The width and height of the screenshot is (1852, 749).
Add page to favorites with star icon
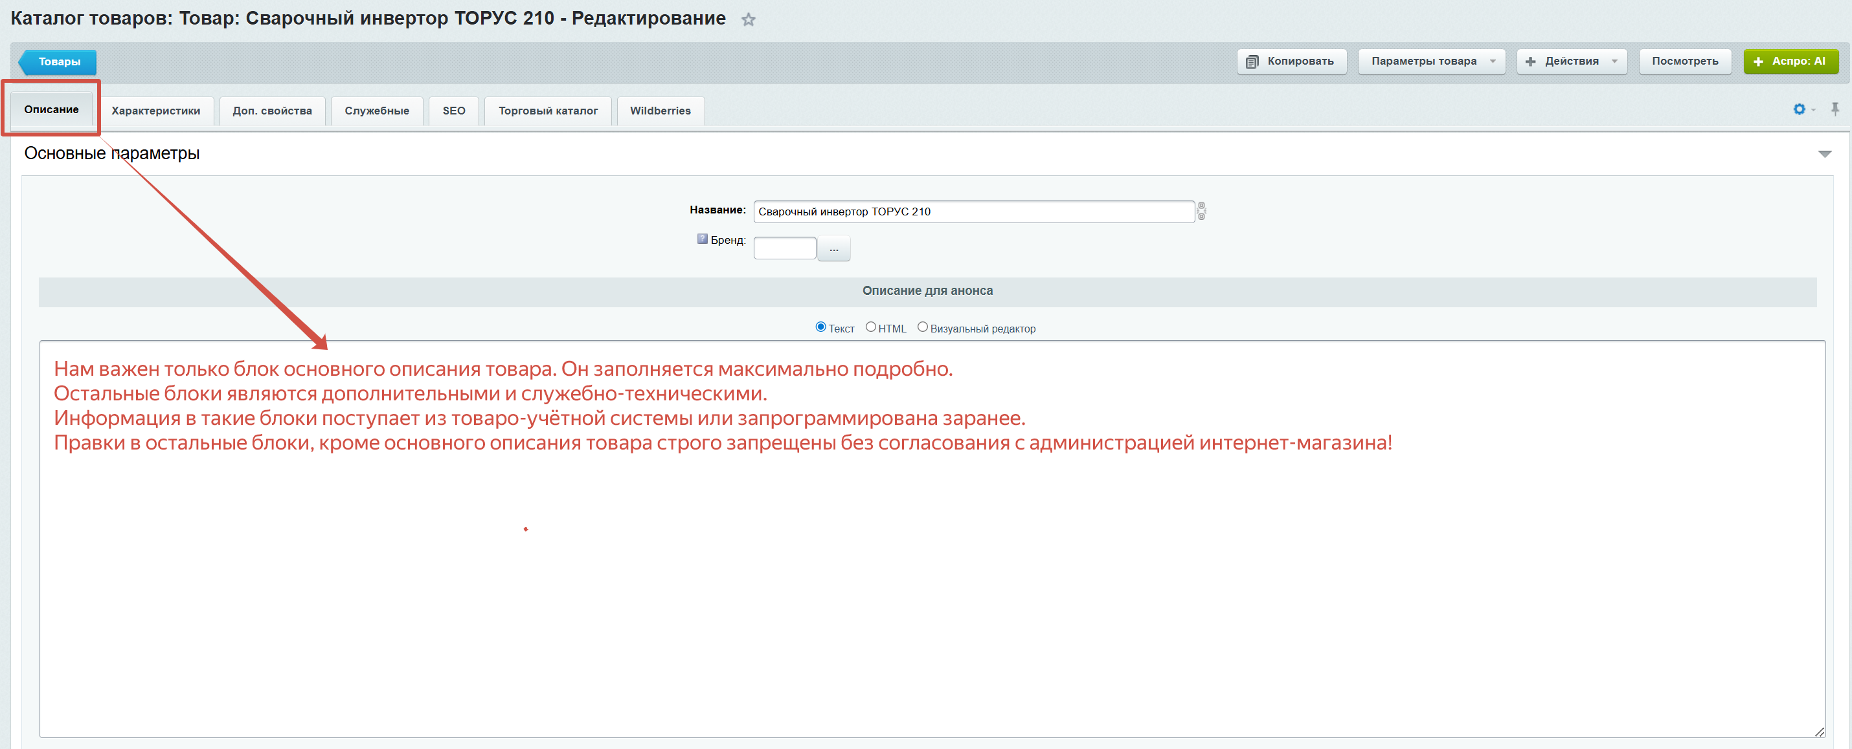click(749, 20)
